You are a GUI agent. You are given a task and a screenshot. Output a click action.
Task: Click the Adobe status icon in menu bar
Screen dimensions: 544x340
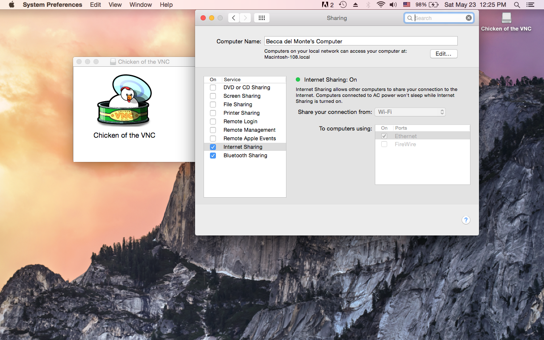tap(328, 5)
